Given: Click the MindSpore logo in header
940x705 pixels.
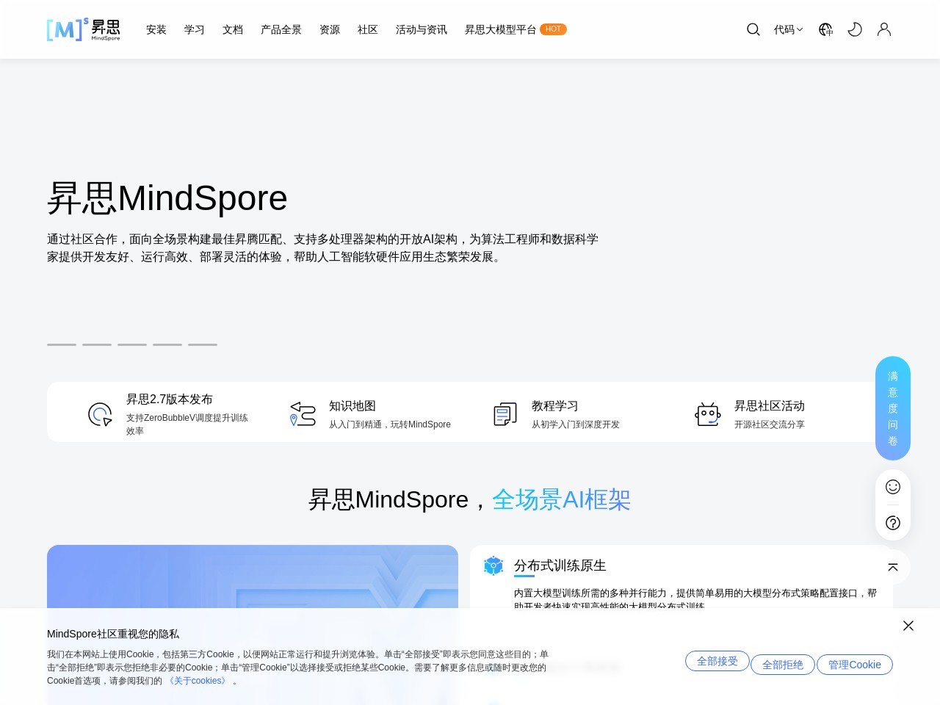Looking at the screenshot, I should 83,29.
